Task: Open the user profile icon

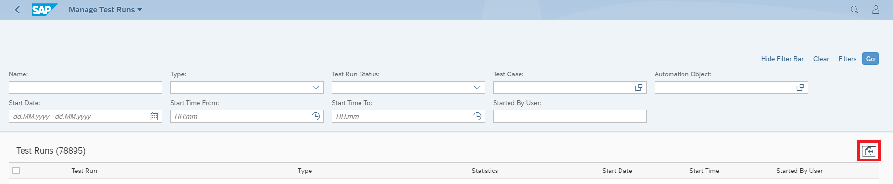Action: click(x=876, y=10)
